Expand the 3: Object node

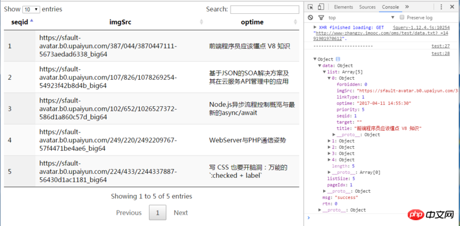329,153
